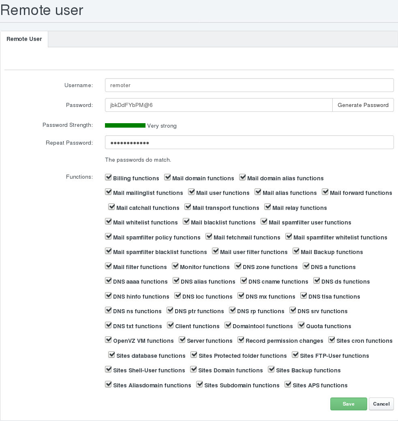Click the Repeat Password field
Screen dimensions: 398x421
[249, 142]
